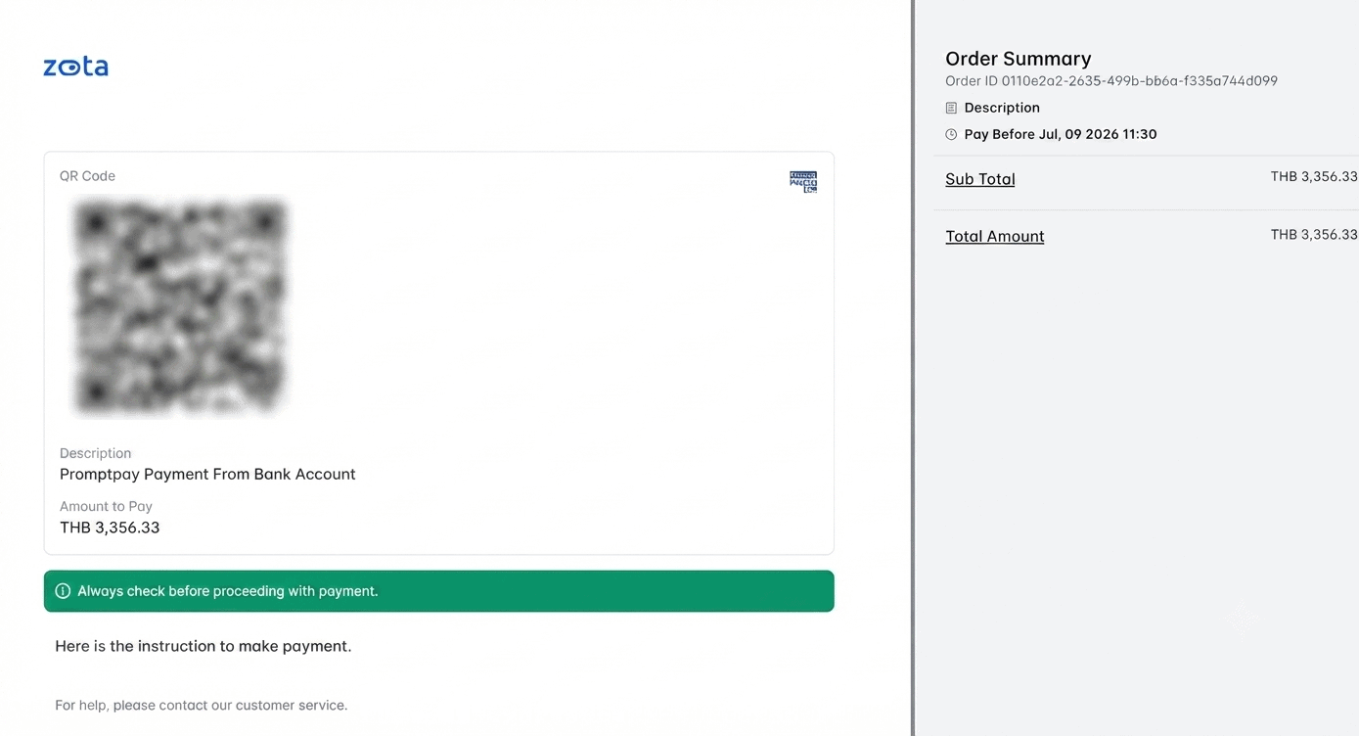Viewport: 1359px width, 736px height.
Task: Select the Order ID text
Action: tap(1111, 81)
